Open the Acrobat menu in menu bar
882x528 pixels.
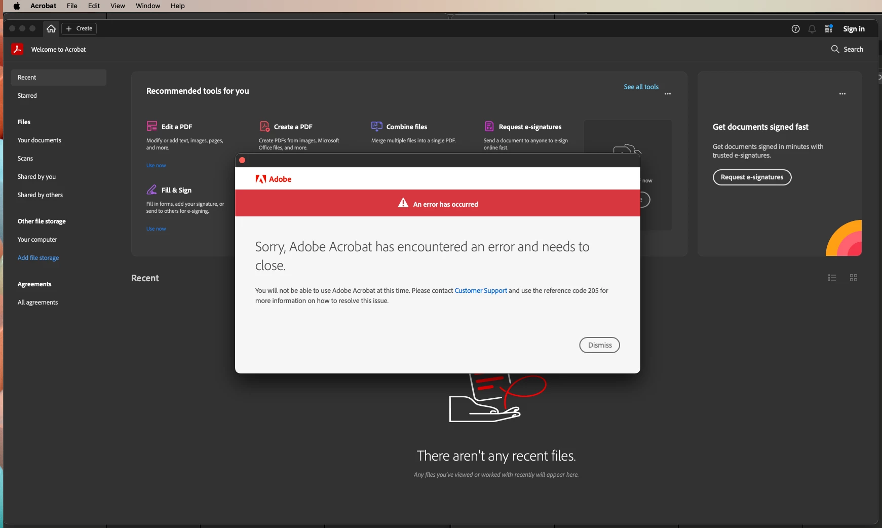pos(44,6)
